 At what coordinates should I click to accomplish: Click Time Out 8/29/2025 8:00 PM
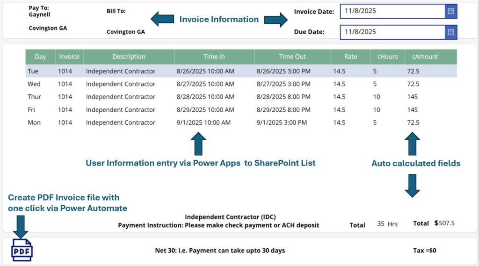coord(283,110)
